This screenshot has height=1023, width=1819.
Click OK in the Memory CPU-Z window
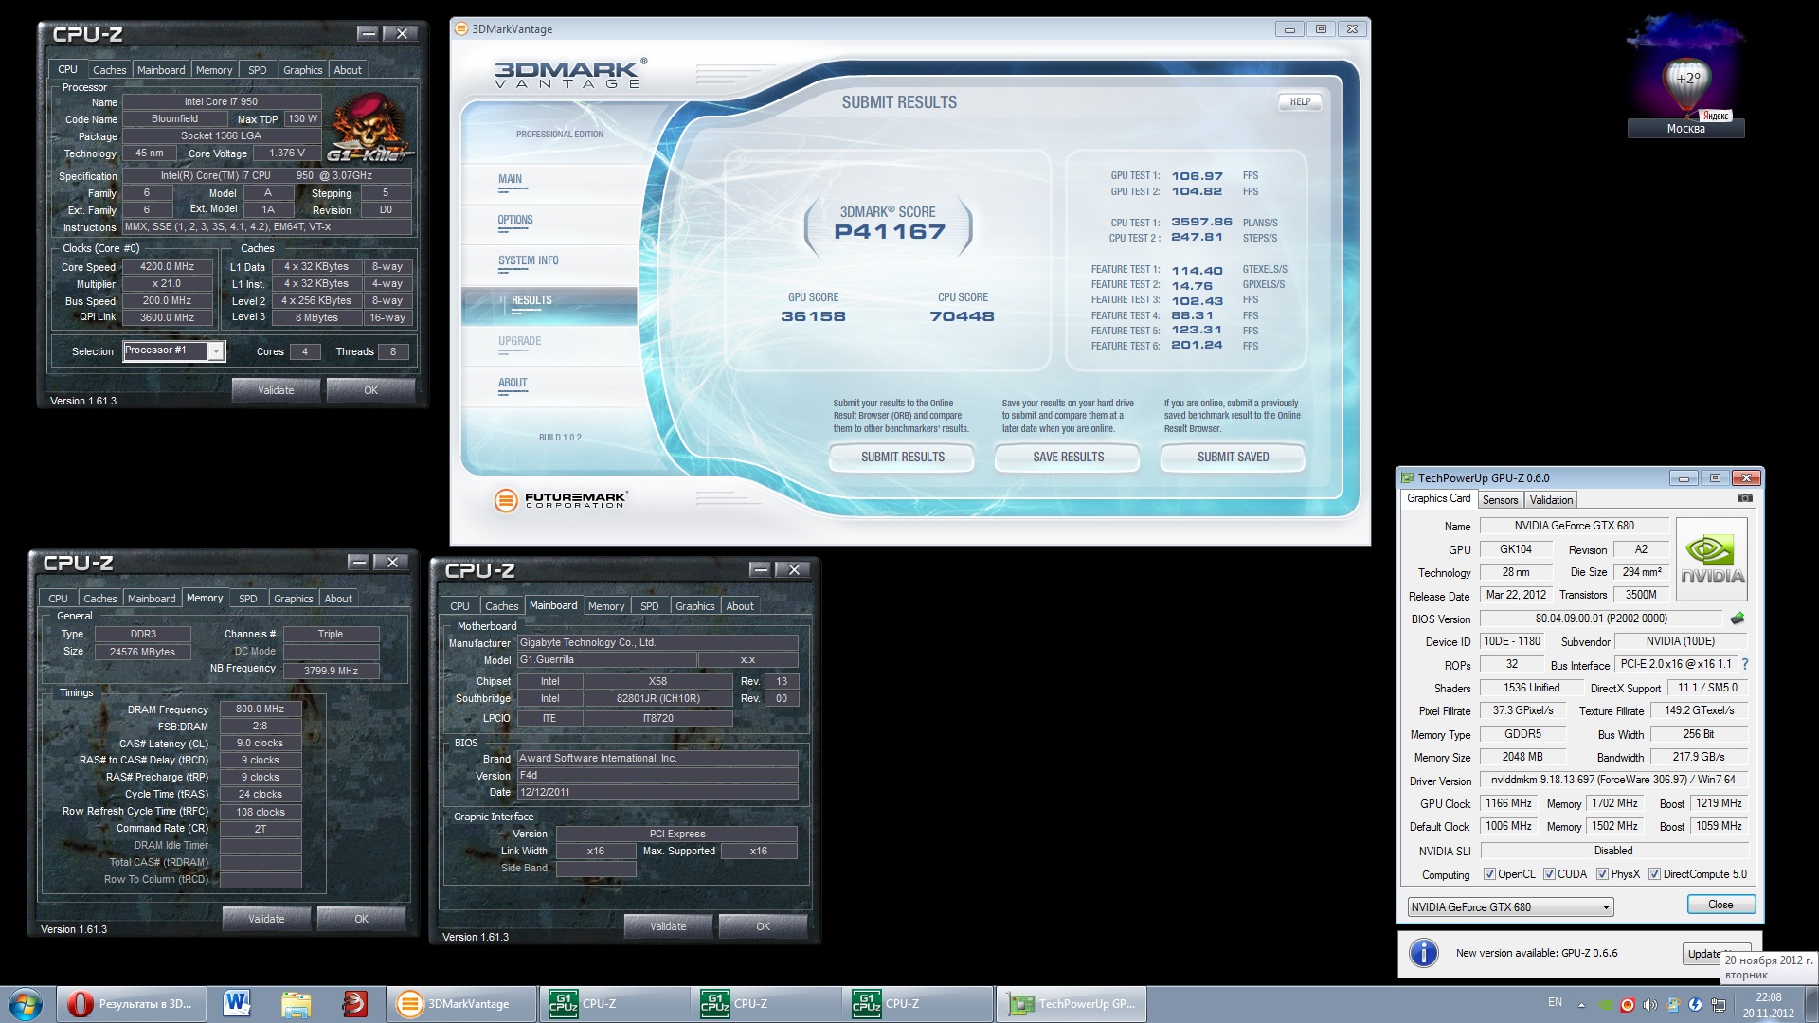(361, 919)
